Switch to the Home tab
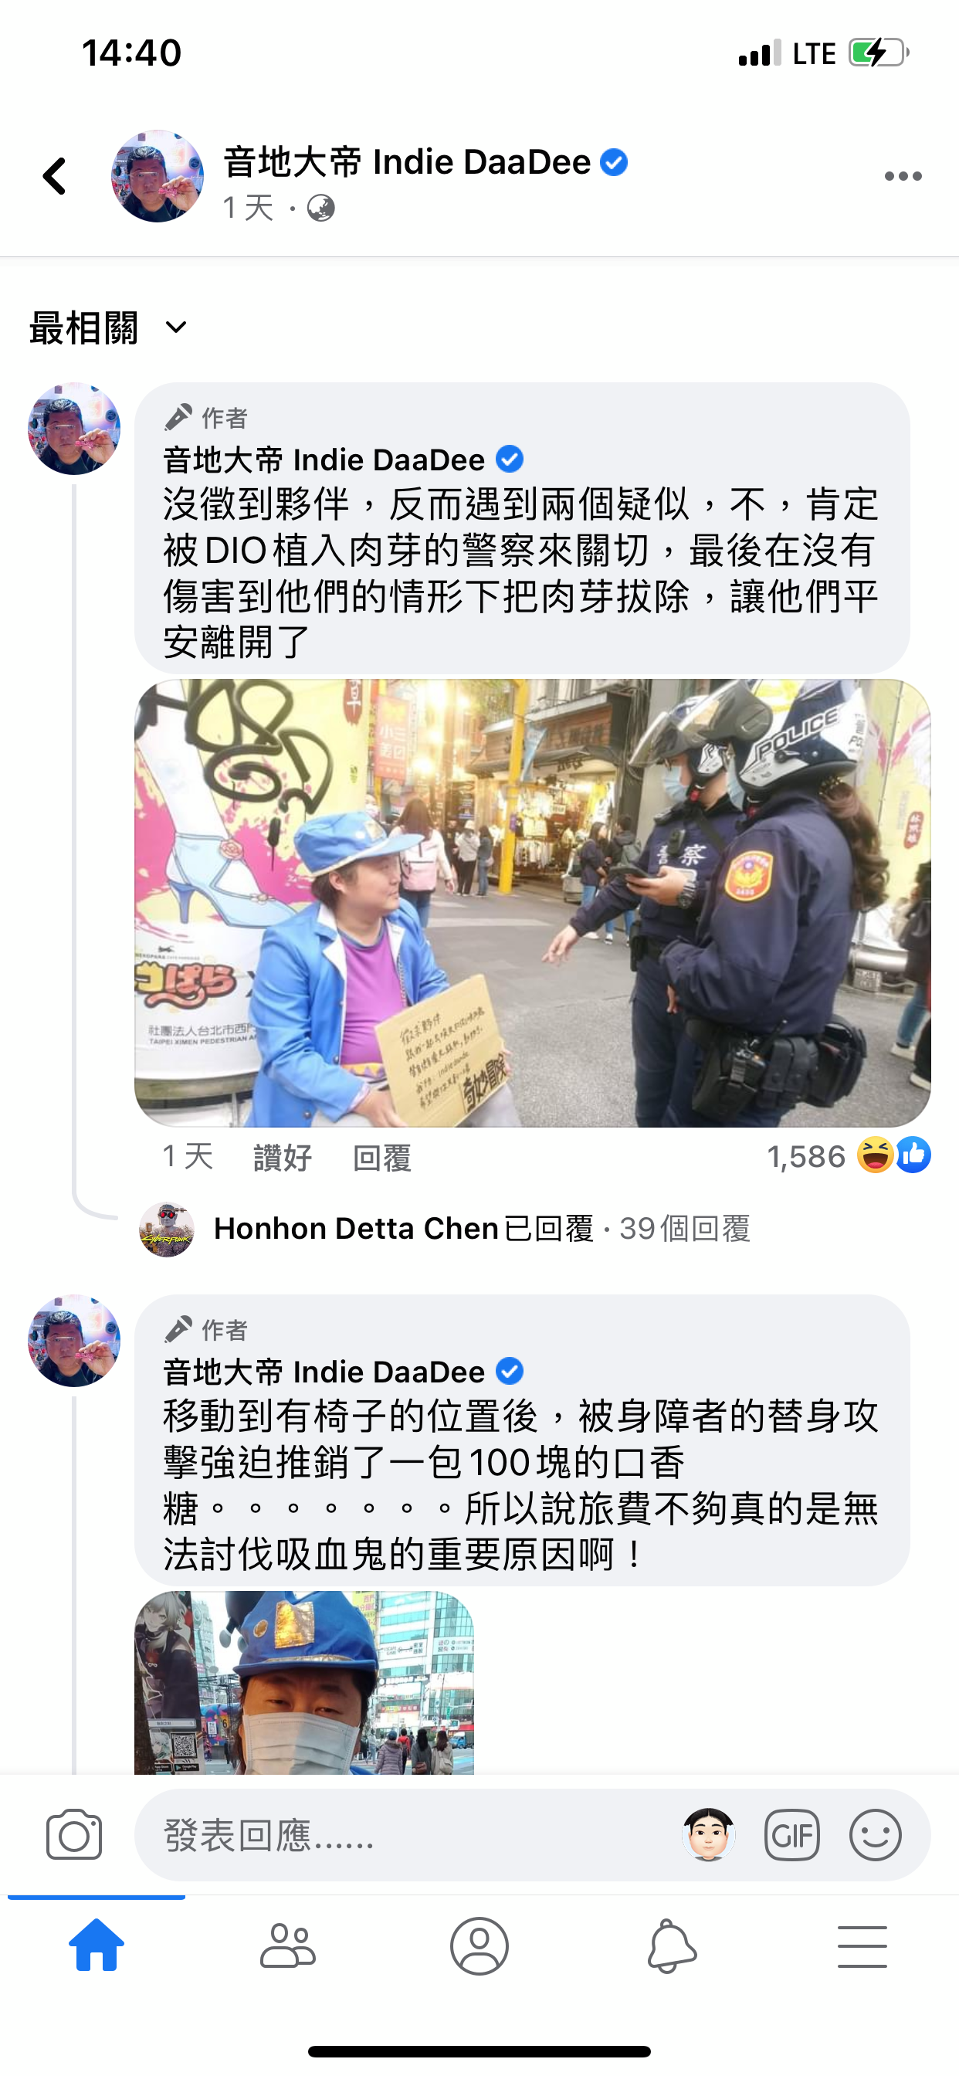 [x=97, y=1945]
